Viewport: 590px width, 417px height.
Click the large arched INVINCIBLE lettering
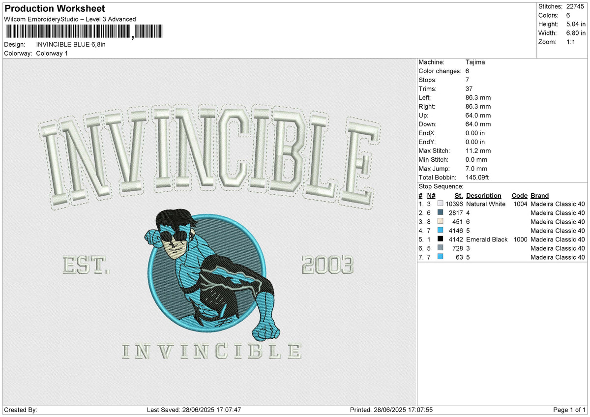[x=210, y=158]
